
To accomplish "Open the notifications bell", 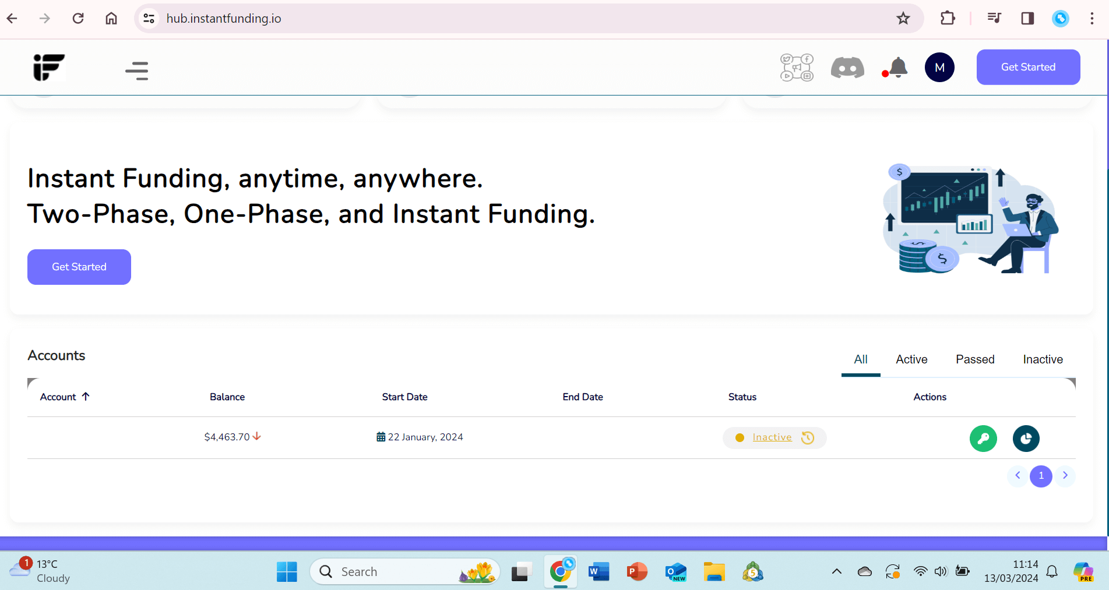I will pyautogui.click(x=897, y=68).
